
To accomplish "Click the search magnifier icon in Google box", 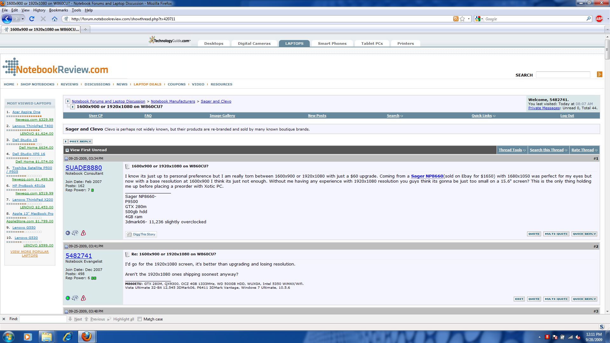I will coord(588,19).
